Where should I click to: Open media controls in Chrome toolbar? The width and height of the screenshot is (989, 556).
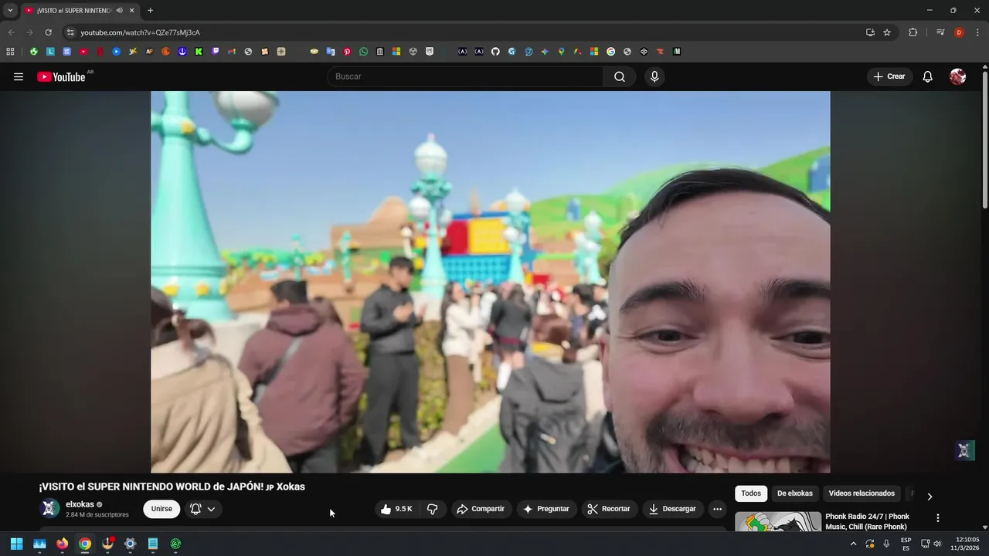[x=940, y=32]
